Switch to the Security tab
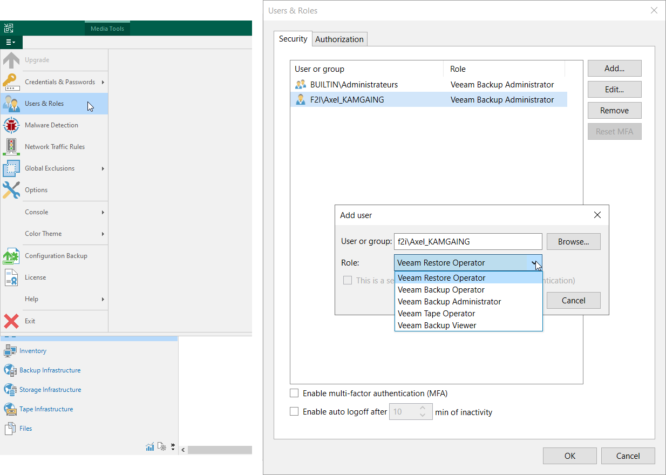 pos(293,39)
